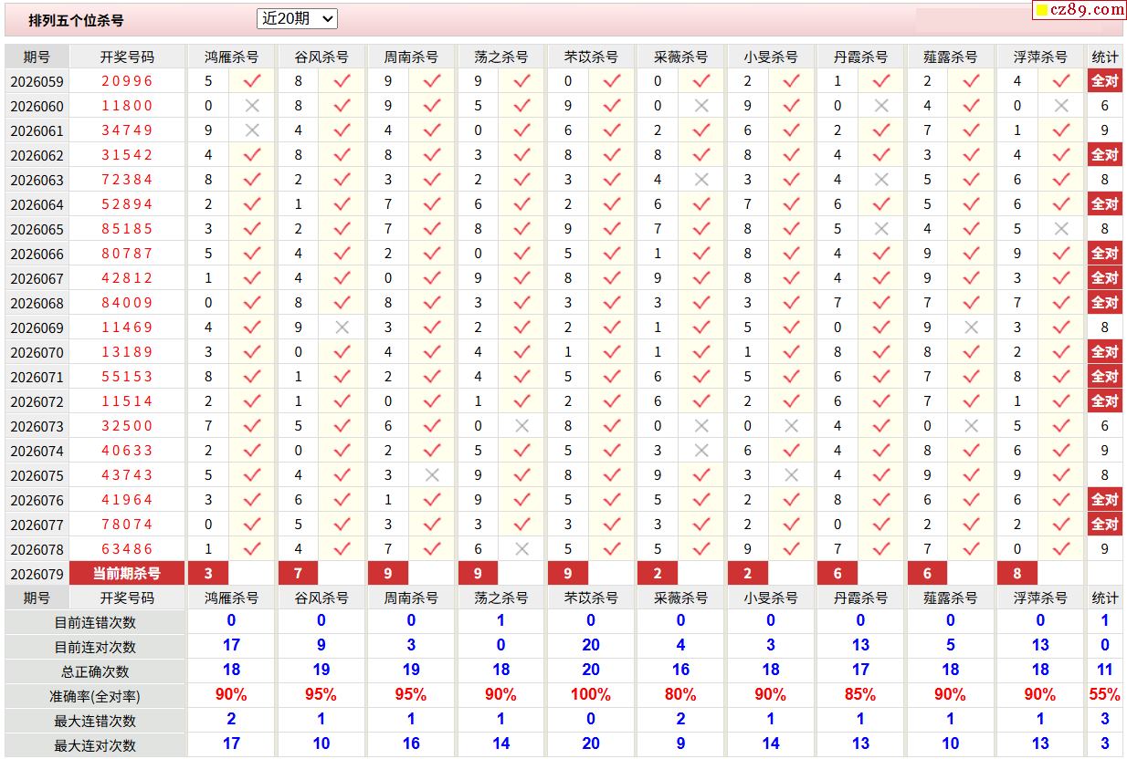Click the red checkmark for 周南杀号 in row 2026070

[x=432, y=352]
